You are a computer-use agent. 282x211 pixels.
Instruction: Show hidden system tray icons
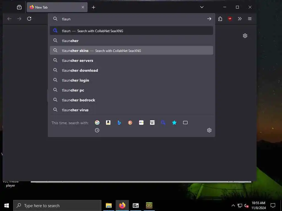click(x=233, y=206)
